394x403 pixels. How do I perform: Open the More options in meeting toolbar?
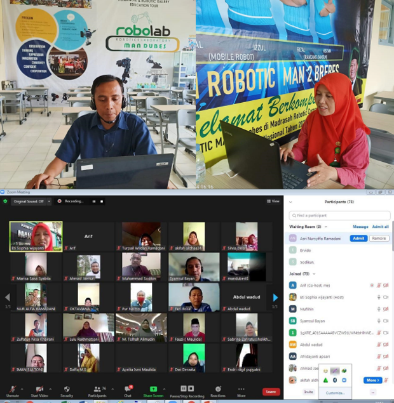click(241, 391)
